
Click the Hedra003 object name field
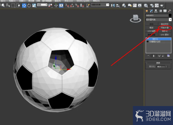tap(157, 15)
